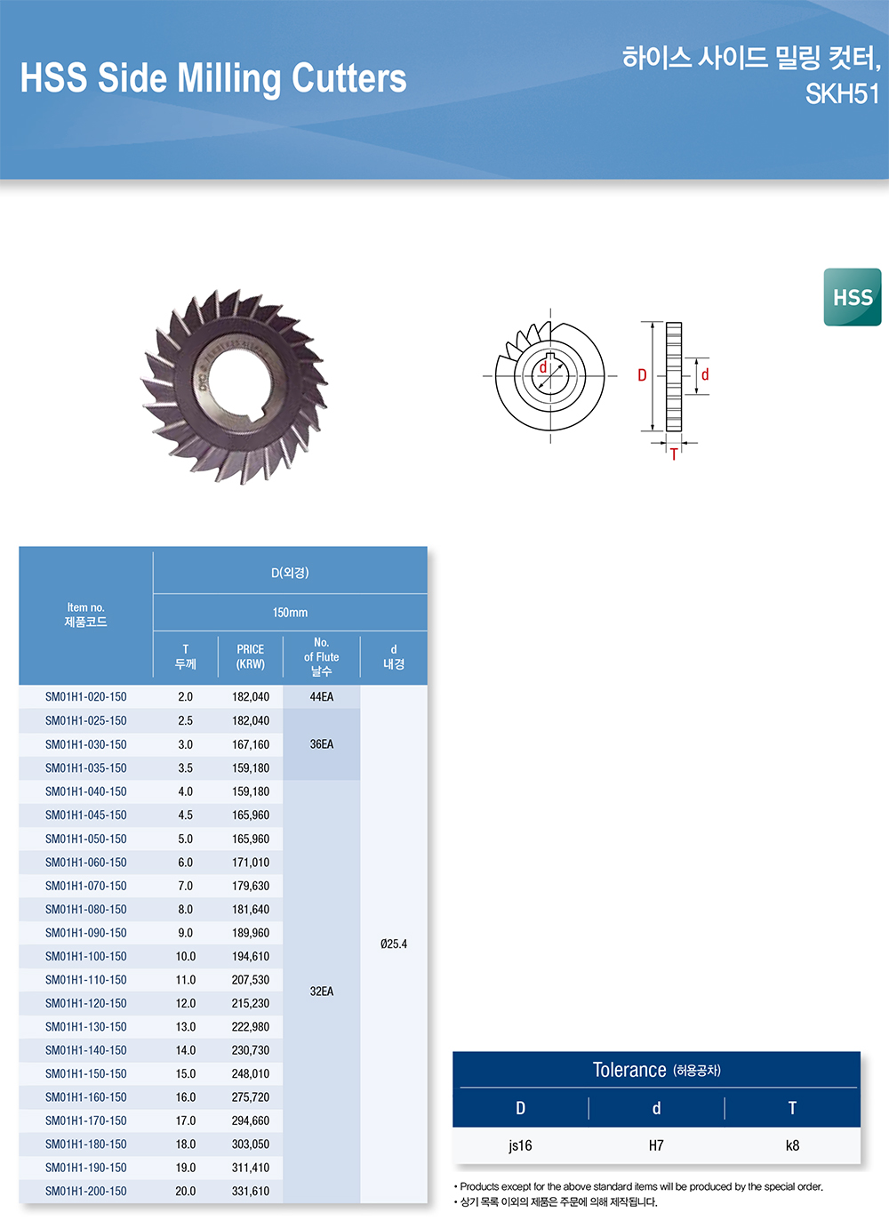Click the price 248,010
889x1221 pixels.
[251, 1074]
